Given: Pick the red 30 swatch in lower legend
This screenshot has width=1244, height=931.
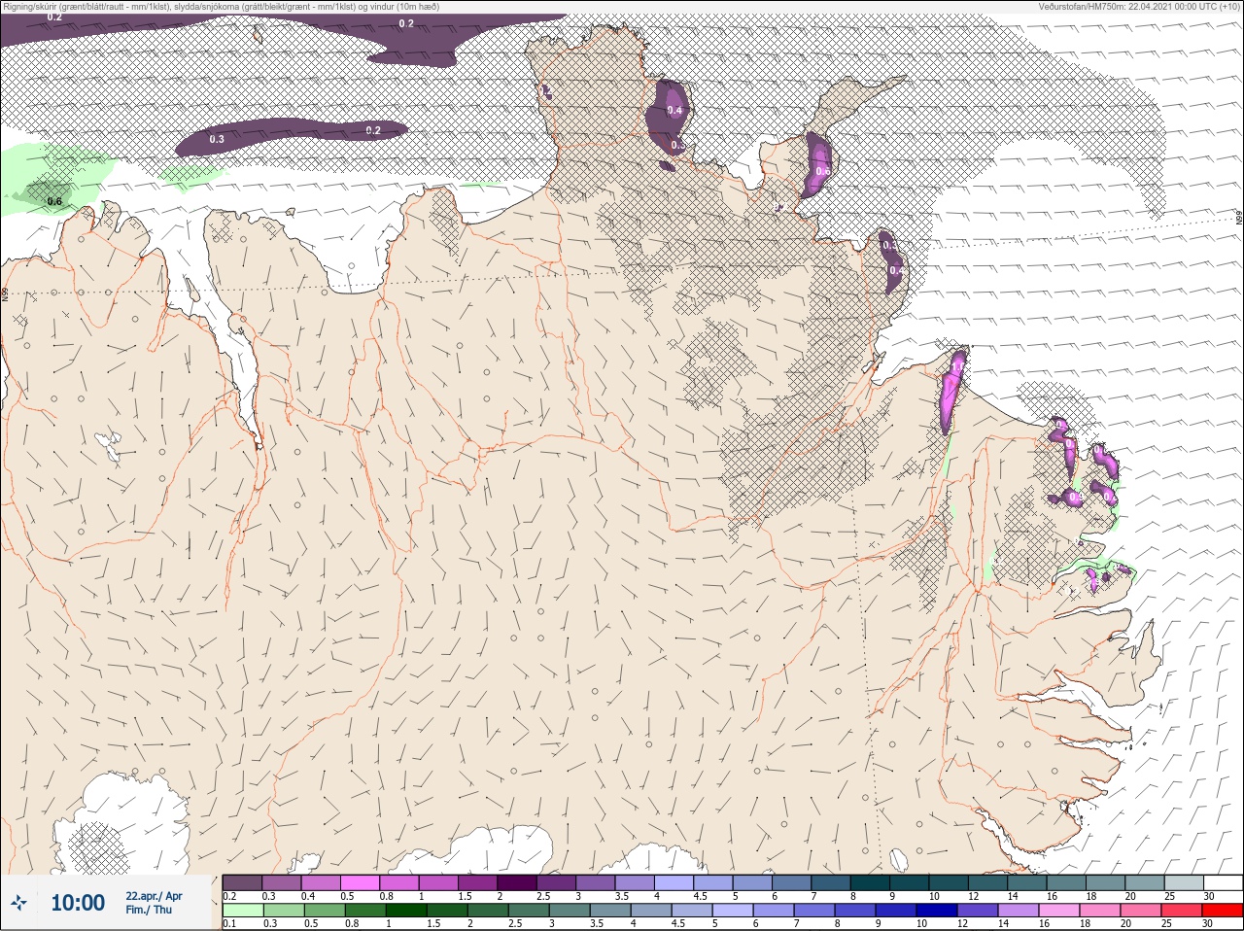Looking at the screenshot, I should tap(1223, 911).
